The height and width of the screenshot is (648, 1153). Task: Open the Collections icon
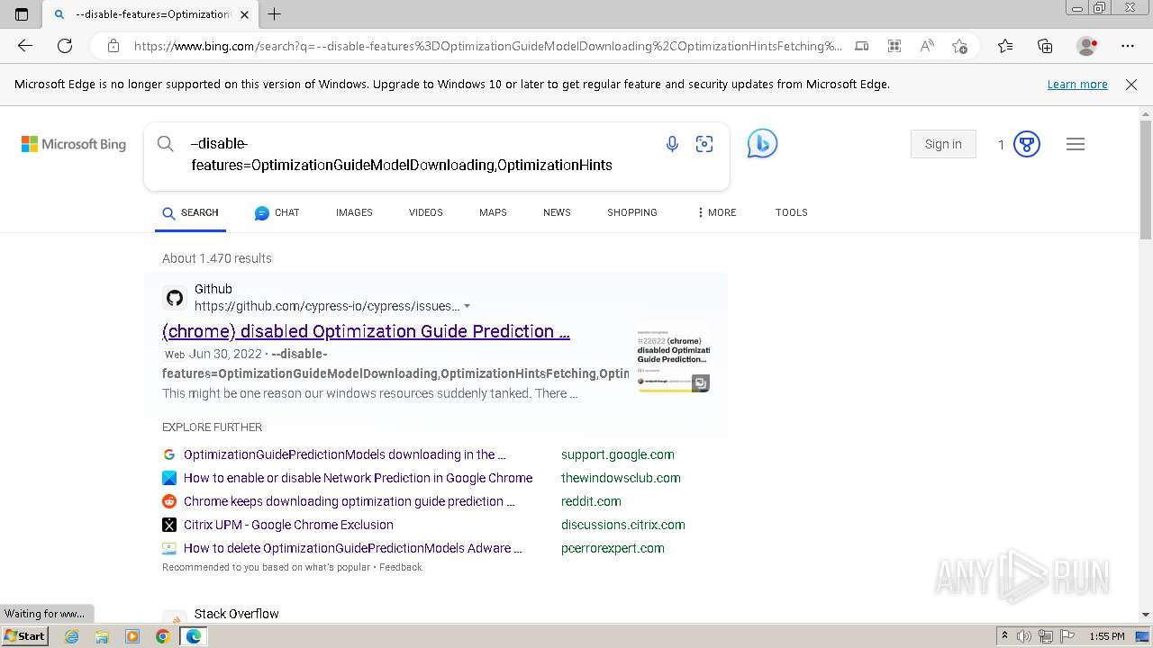tap(1045, 46)
